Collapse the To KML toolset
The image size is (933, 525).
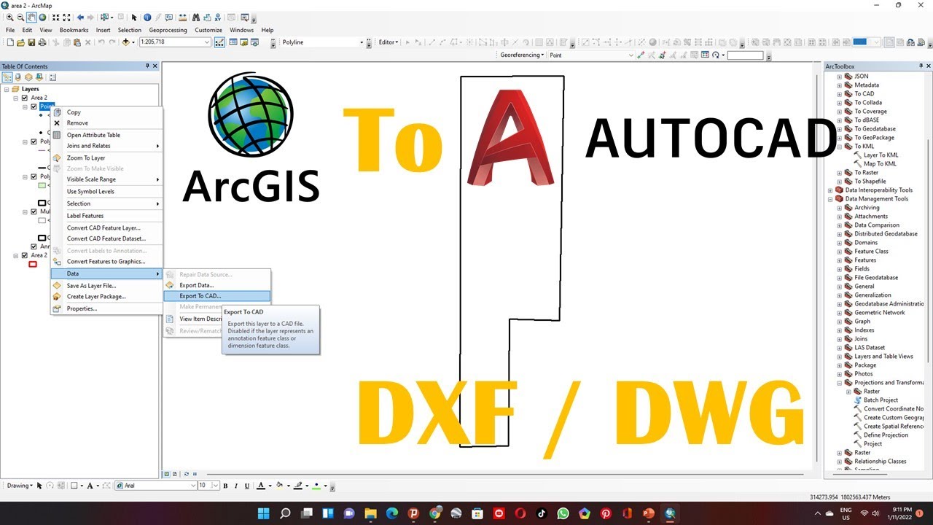840,147
